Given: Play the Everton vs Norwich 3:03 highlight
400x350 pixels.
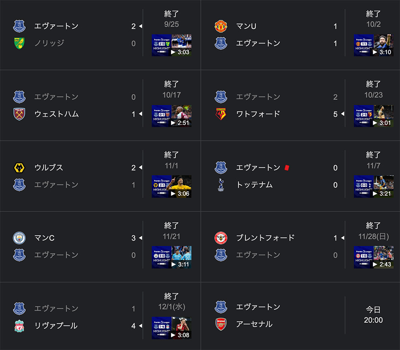Looking at the screenshot, I should click(x=172, y=45).
